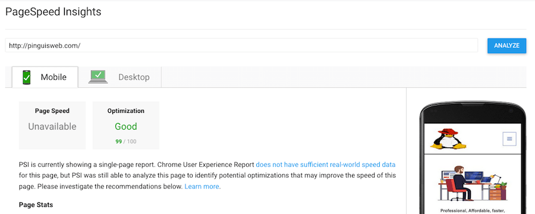Viewport: 535px width, 214px height.
Task: Click the 99 / 100 score text
Action: coord(126,141)
